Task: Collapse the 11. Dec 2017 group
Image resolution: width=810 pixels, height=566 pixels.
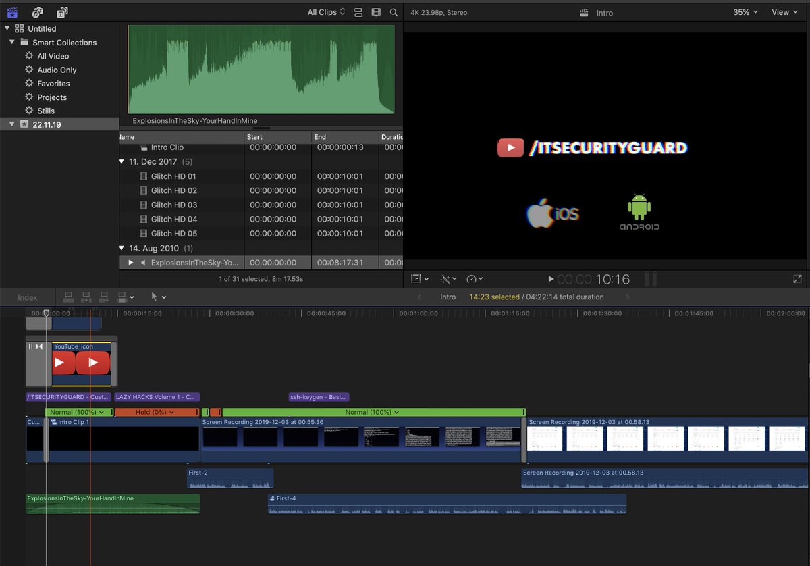Action: click(x=122, y=162)
